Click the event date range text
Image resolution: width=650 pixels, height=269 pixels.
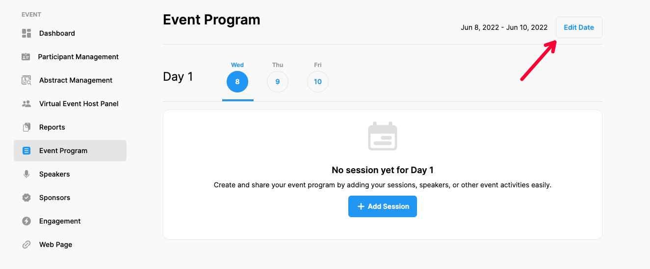coord(504,27)
